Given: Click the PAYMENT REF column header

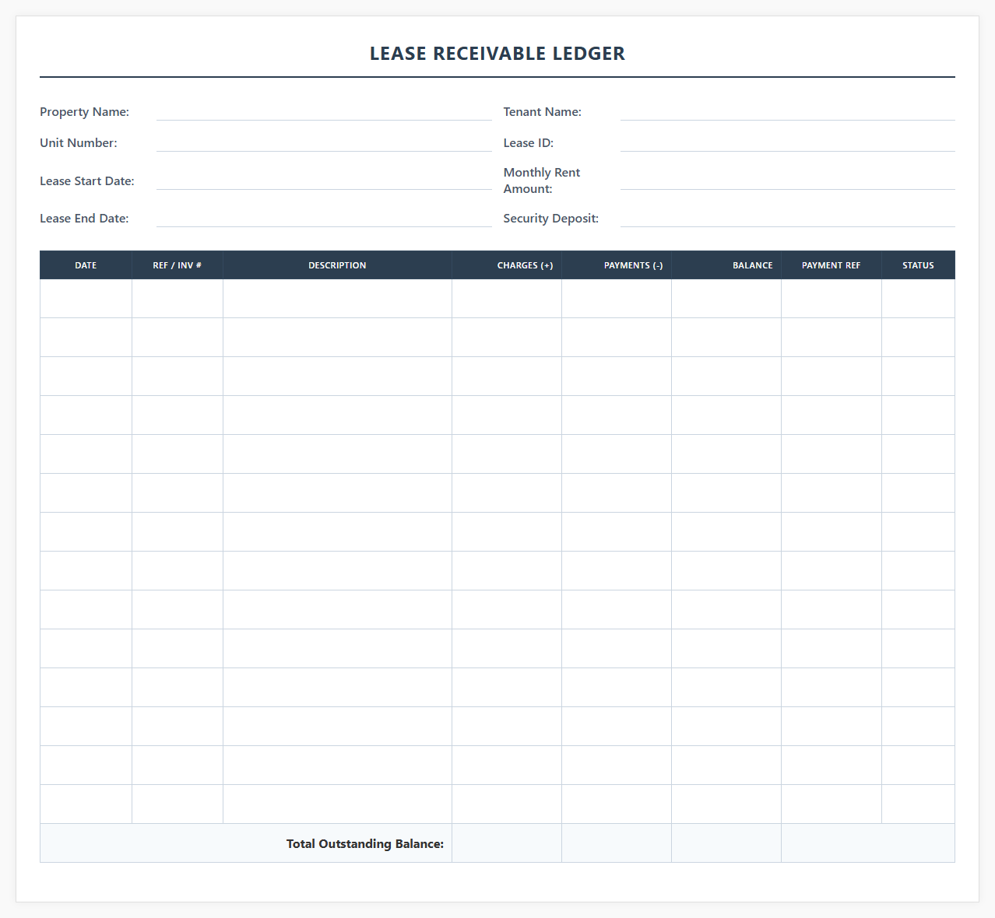Looking at the screenshot, I should [x=832, y=265].
